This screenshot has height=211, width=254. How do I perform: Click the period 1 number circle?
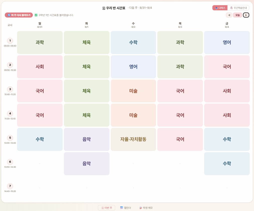click(x=10, y=41)
